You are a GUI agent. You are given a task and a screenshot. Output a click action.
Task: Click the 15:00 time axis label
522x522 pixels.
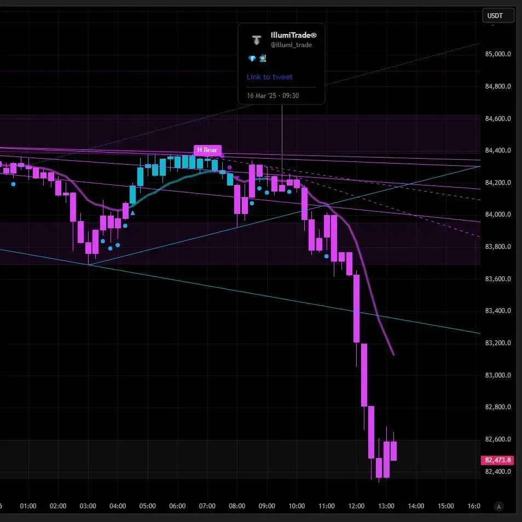click(x=446, y=506)
